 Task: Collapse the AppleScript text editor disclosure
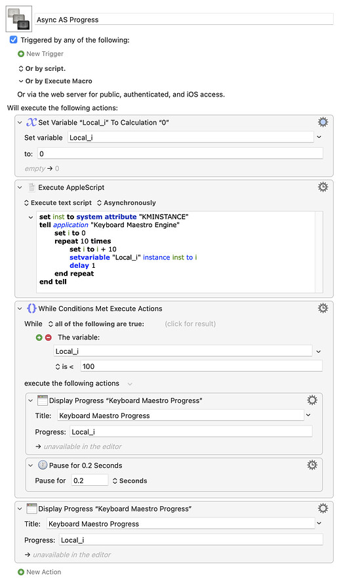coord(31,217)
